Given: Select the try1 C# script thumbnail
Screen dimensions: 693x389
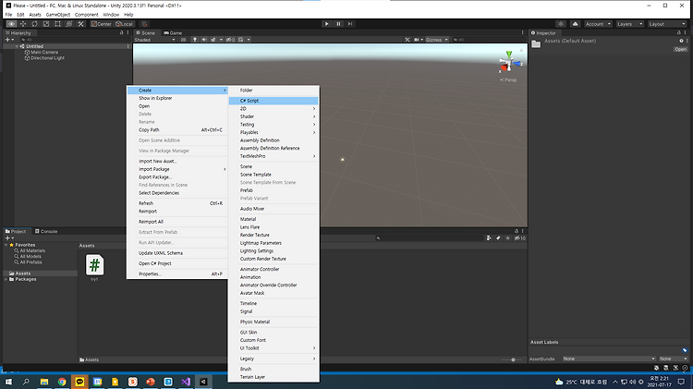Looking at the screenshot, I should [94, 265].
